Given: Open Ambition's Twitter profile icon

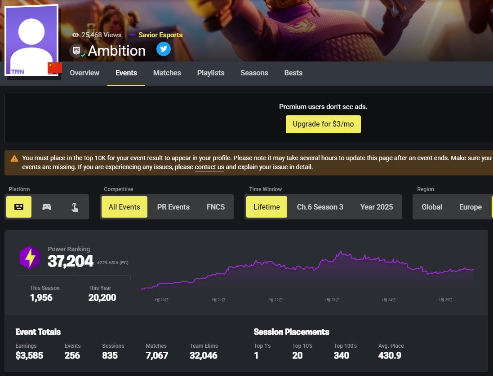Looking at the screenshot, I should (x=164, y=49).
